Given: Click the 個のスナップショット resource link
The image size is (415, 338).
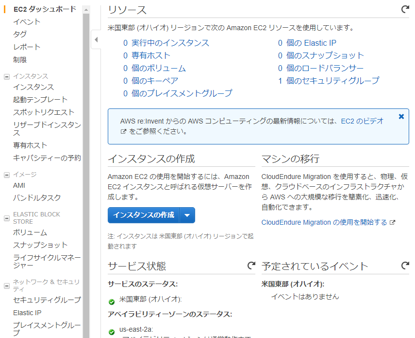Looking at the screenshot, I should coord(325,55).
